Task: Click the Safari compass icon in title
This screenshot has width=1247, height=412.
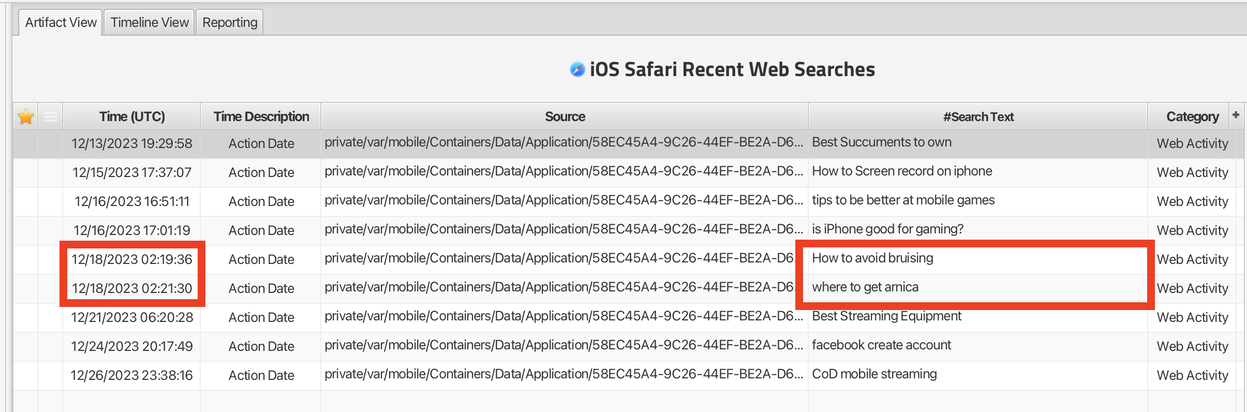Action: click(x=577, y=69)
